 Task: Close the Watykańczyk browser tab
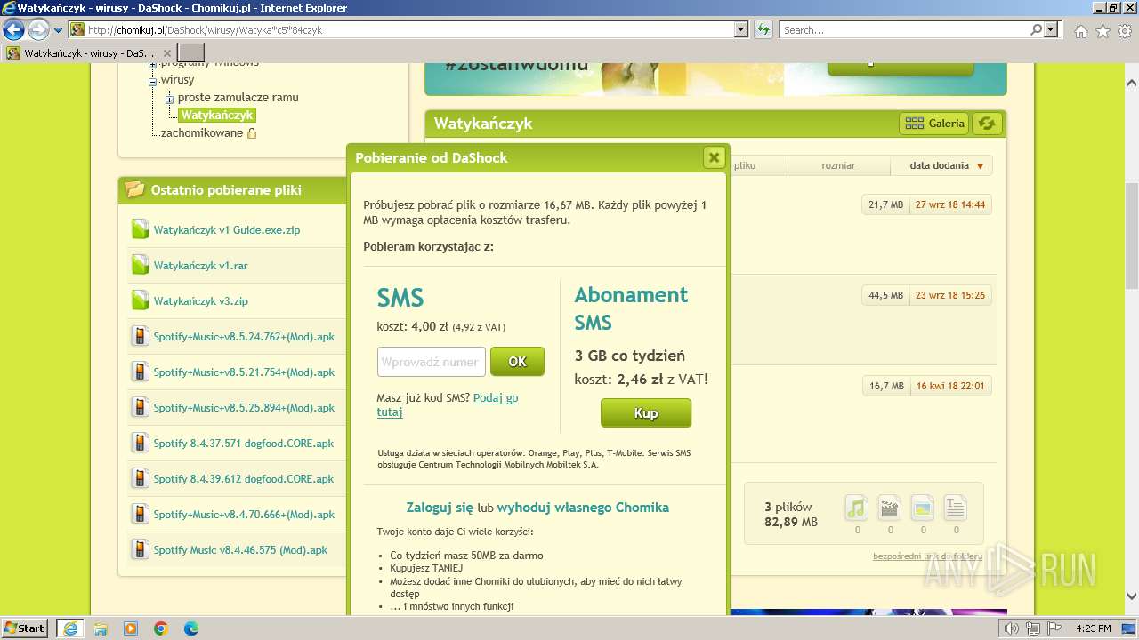pos(166,53)
